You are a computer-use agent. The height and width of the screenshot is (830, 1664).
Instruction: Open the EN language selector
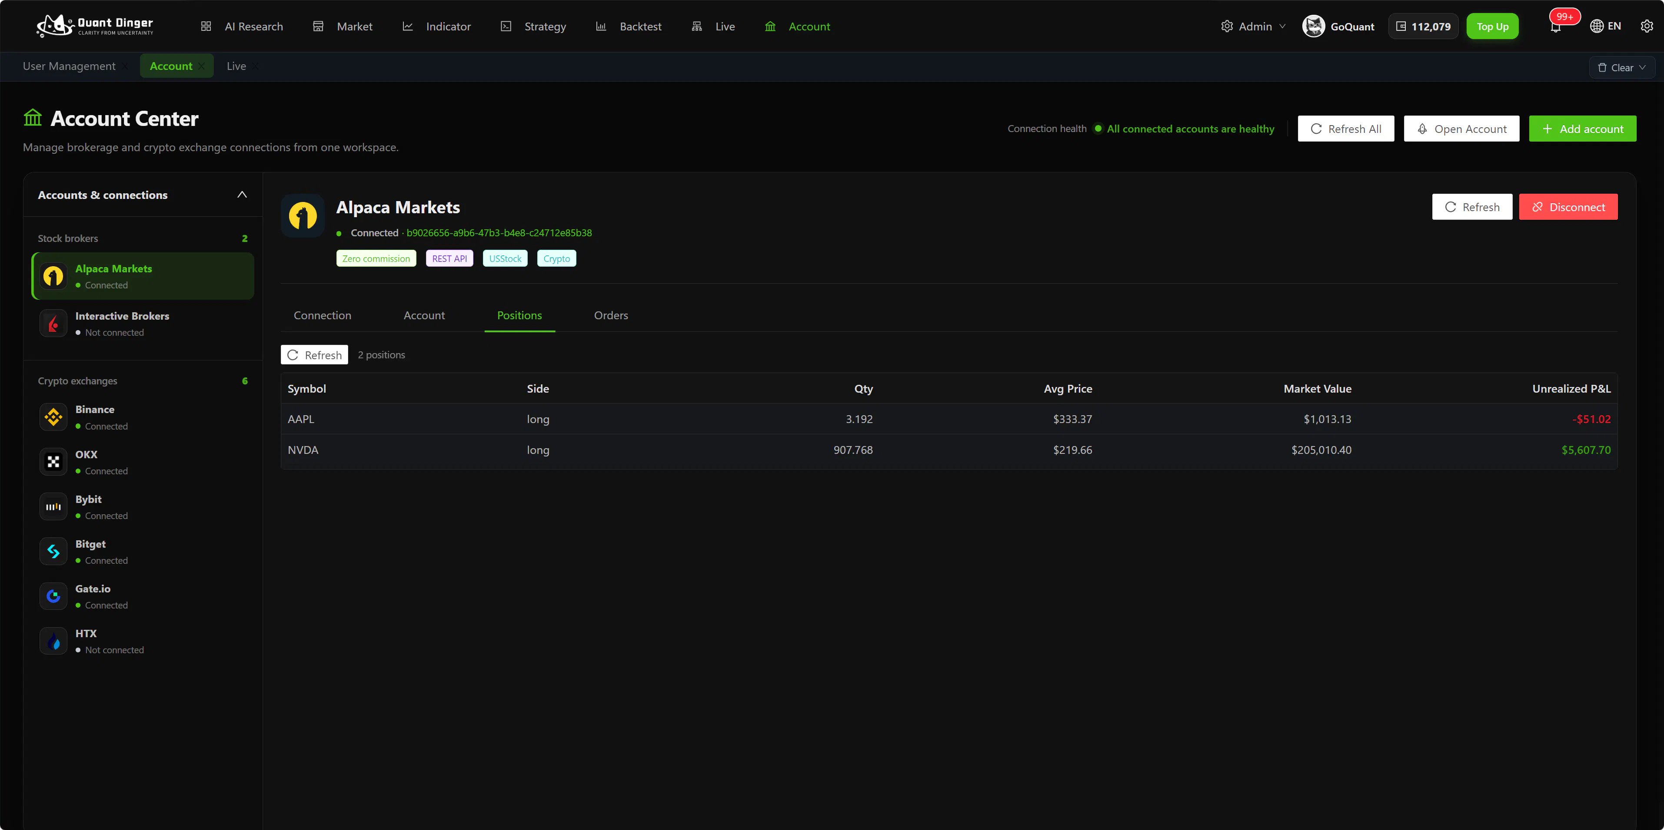pos(1605,26)
